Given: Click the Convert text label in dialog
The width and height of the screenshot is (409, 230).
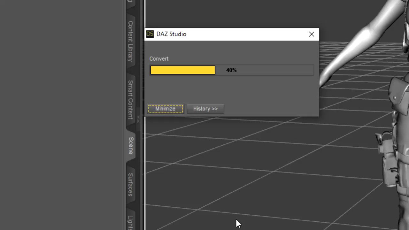Looking at the screenshot, I should (x=159, y=59).
